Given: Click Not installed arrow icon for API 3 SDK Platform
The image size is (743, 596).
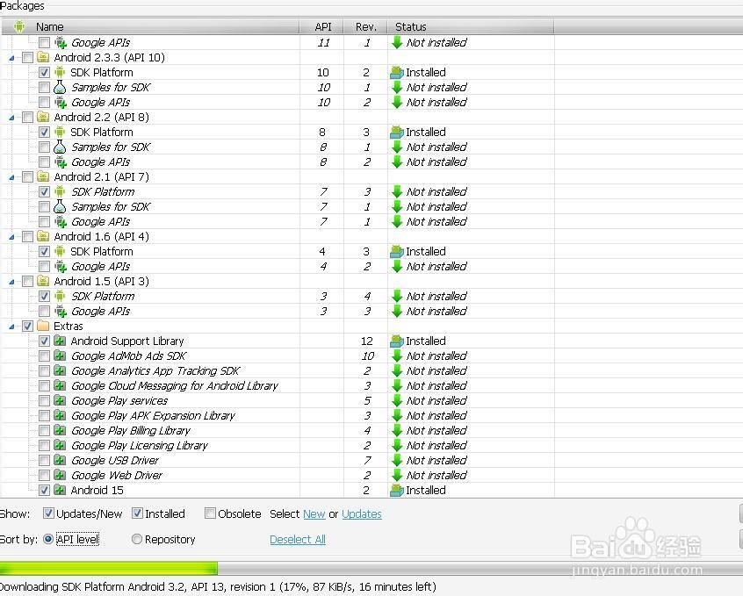Looking at the screenshot, I should click(x=397, y=296).
